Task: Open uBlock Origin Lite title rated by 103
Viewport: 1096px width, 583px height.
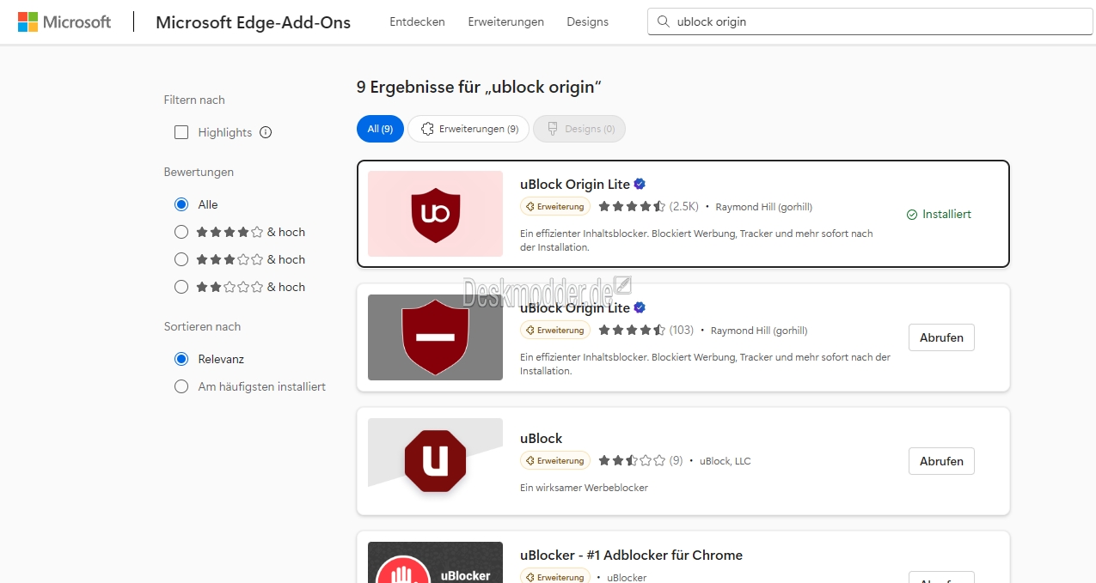Action: (x=575, y=307)
